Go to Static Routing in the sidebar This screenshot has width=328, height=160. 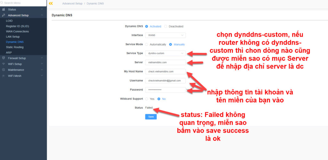pos(15,47)
